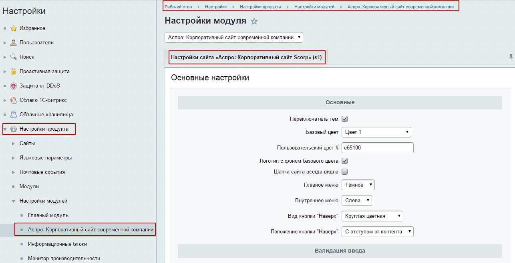This screenshot has height=263, width=515.
Task: Open Избранное in sidebar
Action: pos(32,28)
